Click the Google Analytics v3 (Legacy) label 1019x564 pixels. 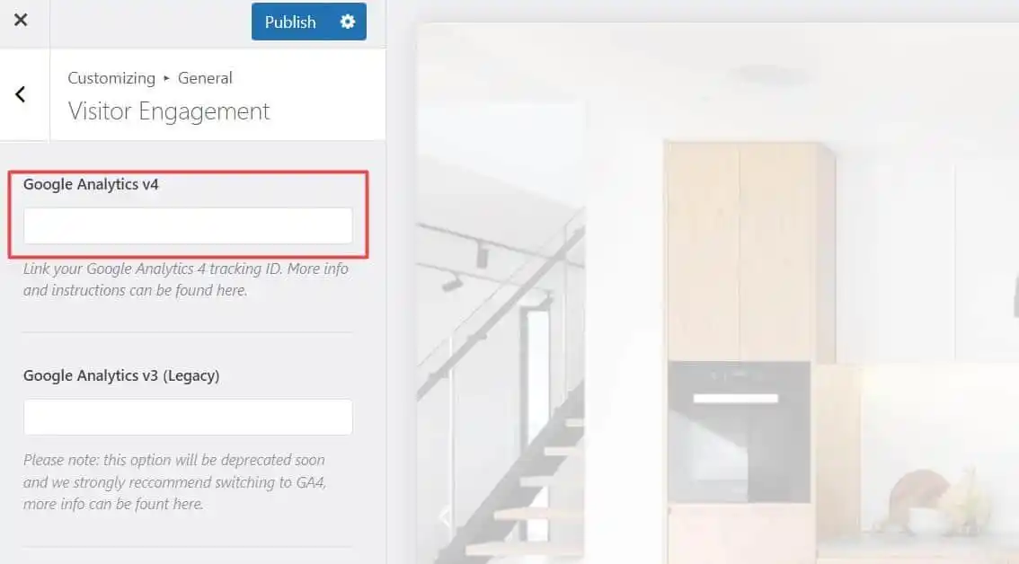click(x=121, y=375)
